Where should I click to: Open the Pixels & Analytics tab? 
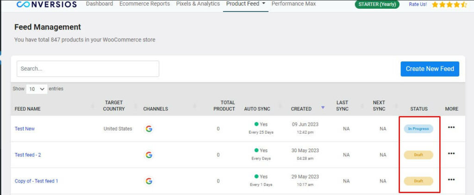[x=198, y=4]
